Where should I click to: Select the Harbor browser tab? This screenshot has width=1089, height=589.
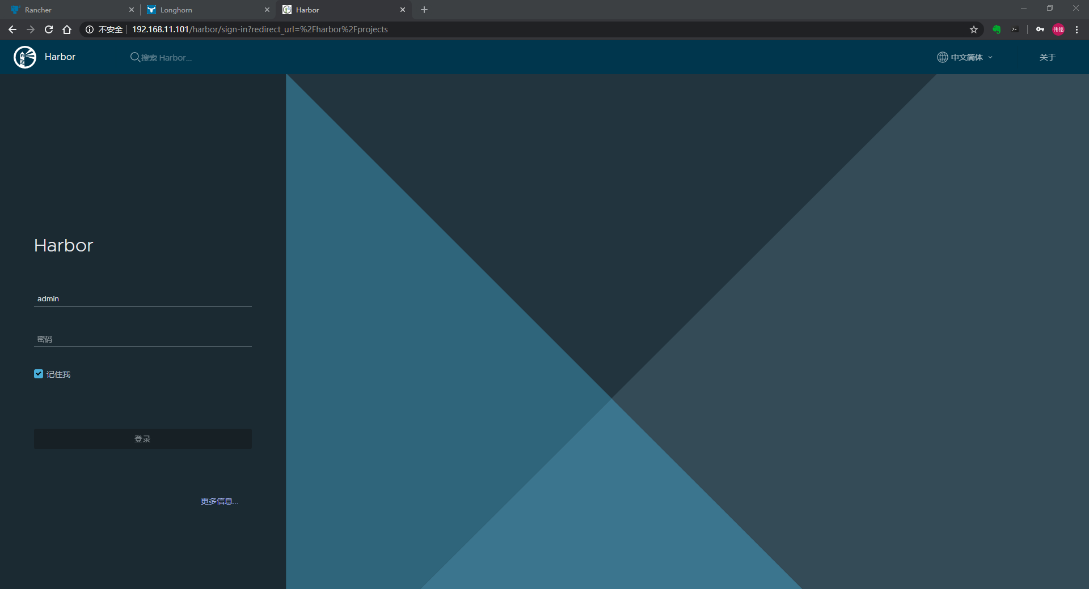pos(343,10)
